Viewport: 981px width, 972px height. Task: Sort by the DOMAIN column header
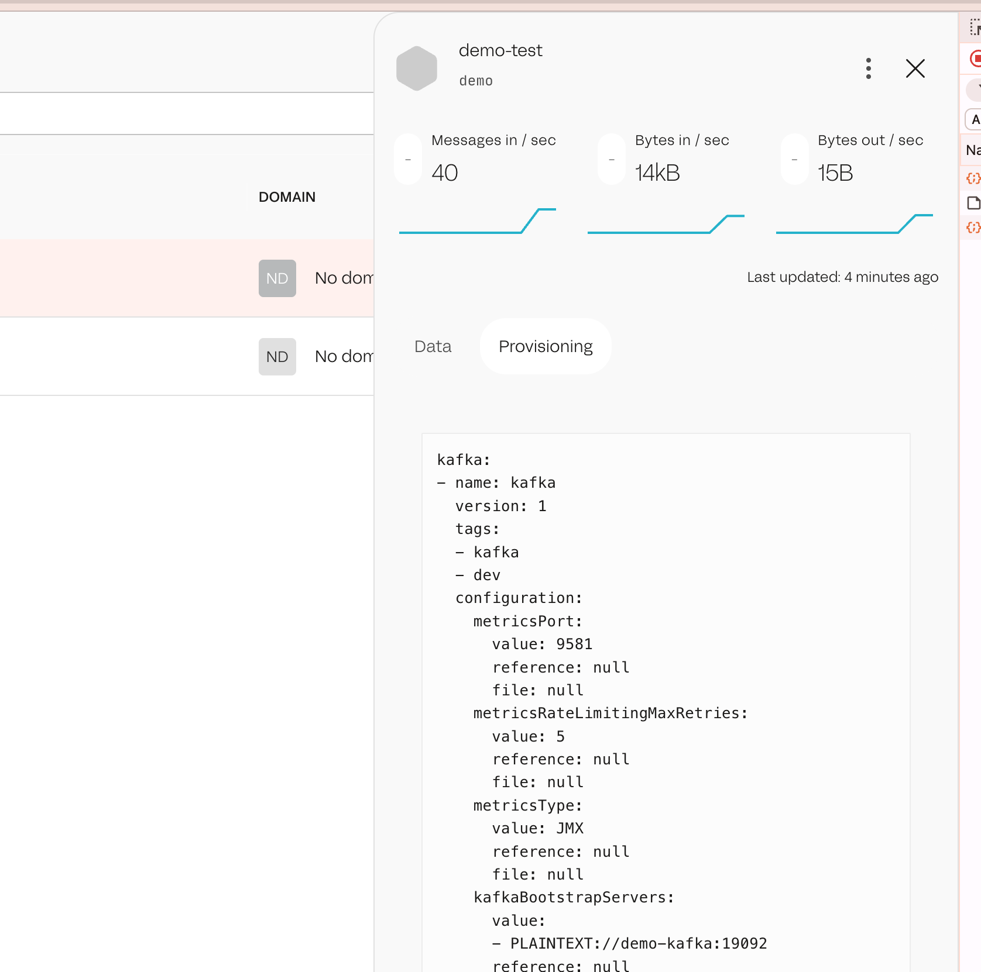click(x=287, y=197)
